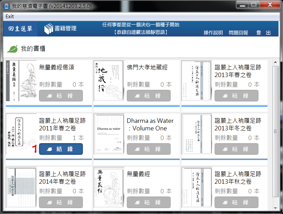This screenshot has height=214, width=283.
Task: Select the Dharma as Water cover
Action: [x=109, y=134]
